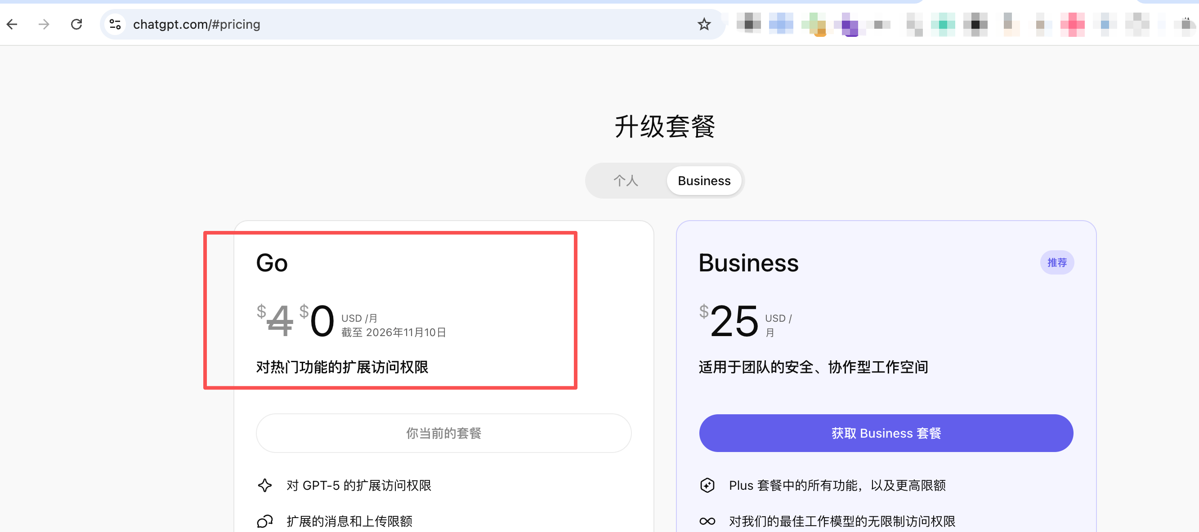Click the browser forward arrow
Image resolution: width=1199 pixels, height=532 pixels.
(x=44, y=24)
